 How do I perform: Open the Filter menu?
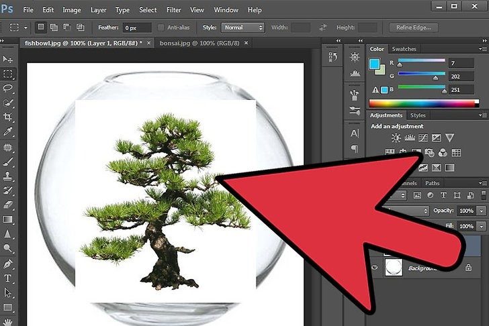[173, 10]
